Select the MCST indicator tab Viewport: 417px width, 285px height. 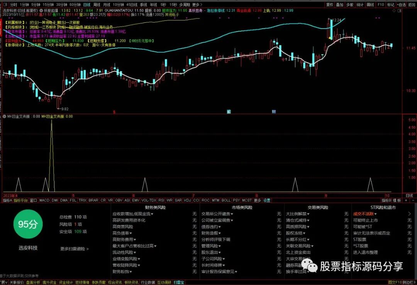click(246, 200)
